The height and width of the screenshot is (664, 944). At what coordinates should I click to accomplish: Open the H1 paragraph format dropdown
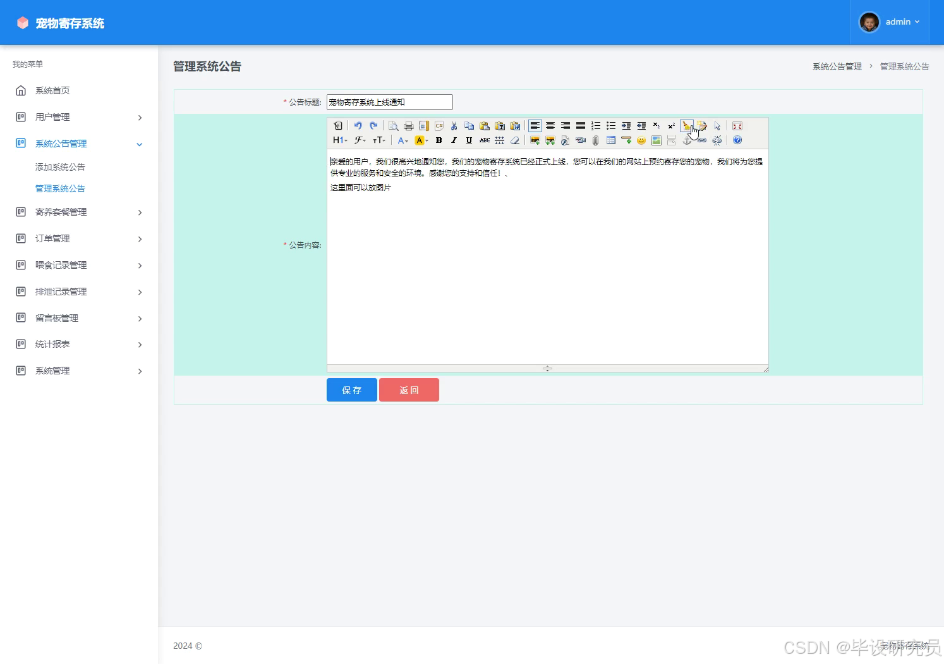tap(340, 140)
